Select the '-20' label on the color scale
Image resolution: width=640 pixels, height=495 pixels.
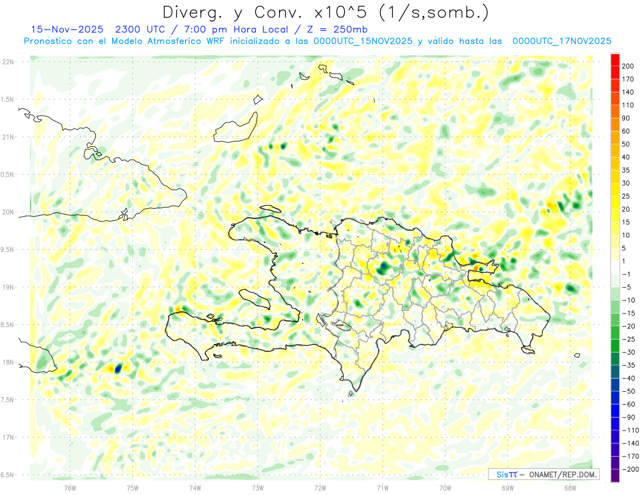628,326
